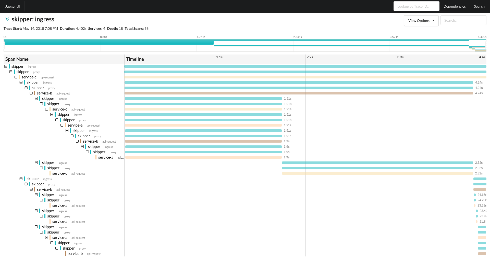This screenshot has height=260, width=490.
Task: Open Search page in top navigation
Action: pyautogui.click(x=479, y=6)
